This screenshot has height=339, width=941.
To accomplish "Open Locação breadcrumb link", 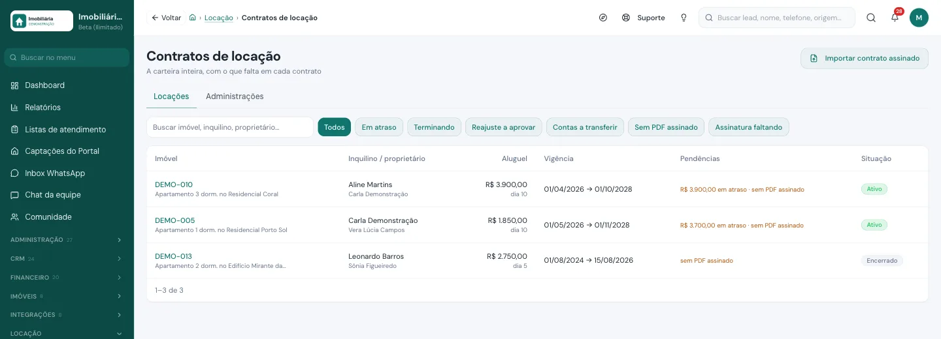I will (x=219, y=18).
